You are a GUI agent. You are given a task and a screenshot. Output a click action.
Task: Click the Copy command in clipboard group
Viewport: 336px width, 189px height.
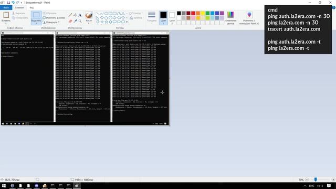pos(20,18)
